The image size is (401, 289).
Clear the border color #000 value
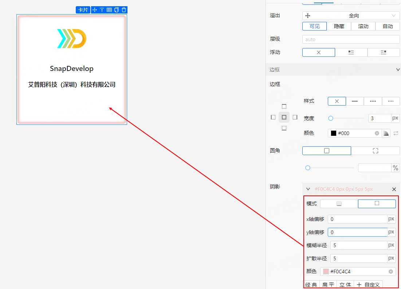tap(377, 133)
